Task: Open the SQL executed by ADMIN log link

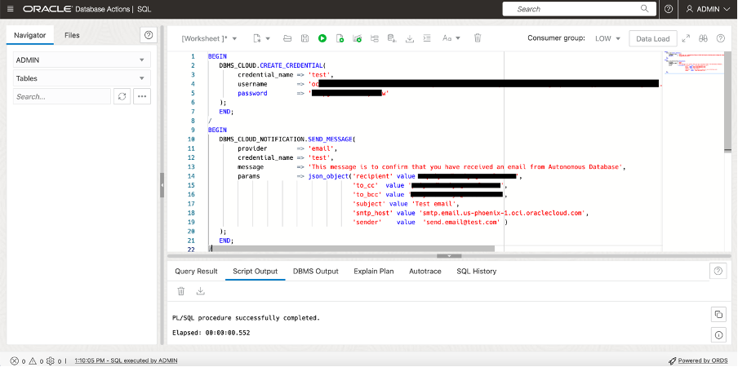Action: click(127, 361)
